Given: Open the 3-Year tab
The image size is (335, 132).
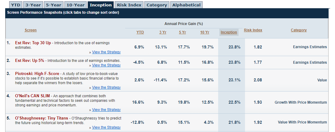Looking at the screenshot, I should click(33, 5).
